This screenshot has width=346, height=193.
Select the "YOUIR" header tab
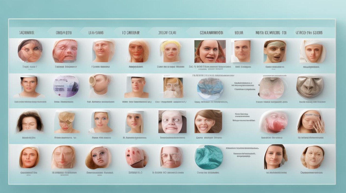tap(239, 33)
